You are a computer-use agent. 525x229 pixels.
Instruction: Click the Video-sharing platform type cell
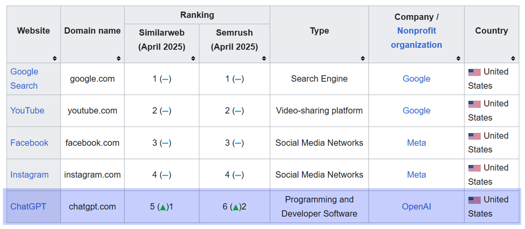[x=319, y=111]
